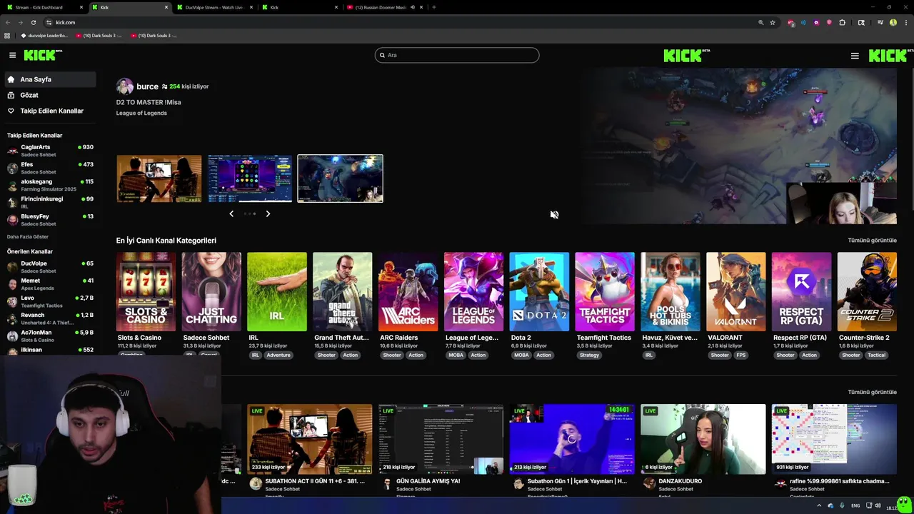914x514 pixels.
Task: Open League of Legends category cover
Action: [x=473, y=291]
